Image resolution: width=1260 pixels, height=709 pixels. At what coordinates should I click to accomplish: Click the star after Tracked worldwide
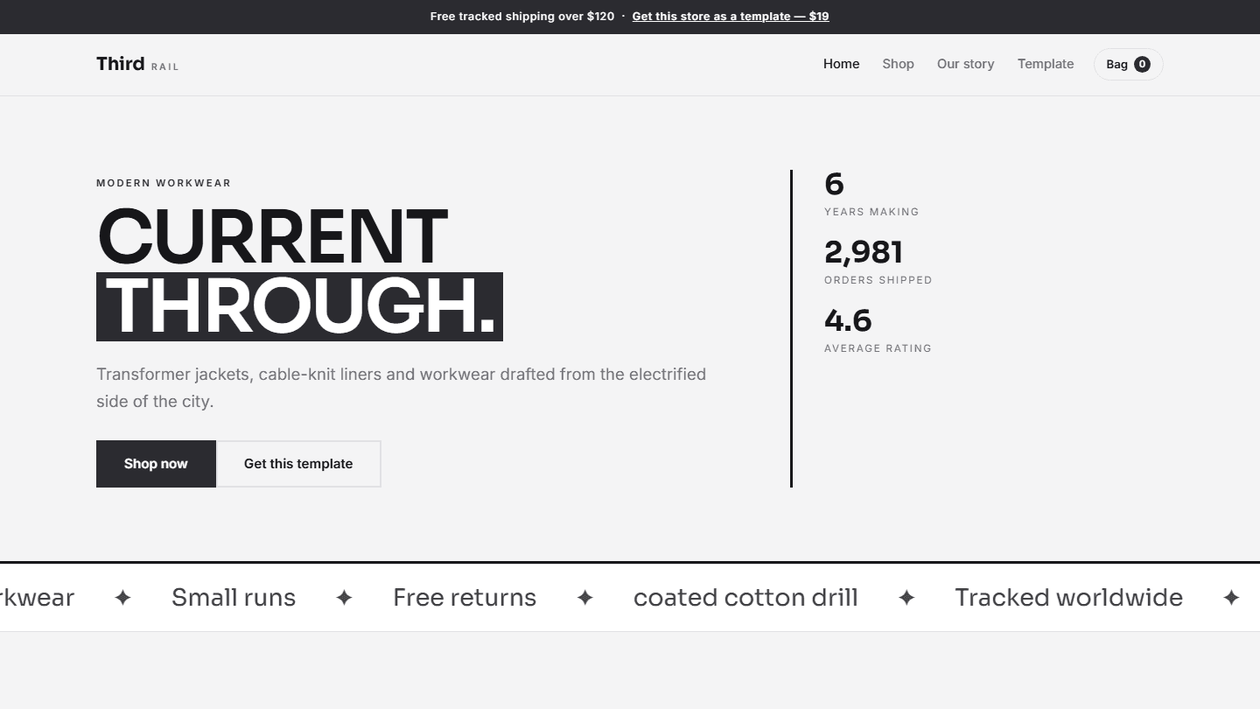coord(1231,598)
